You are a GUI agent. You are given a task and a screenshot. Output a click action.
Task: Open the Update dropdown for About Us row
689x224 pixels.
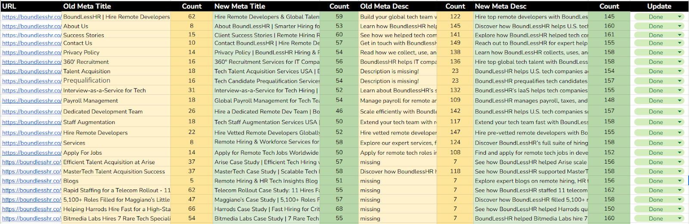point(680,26)
